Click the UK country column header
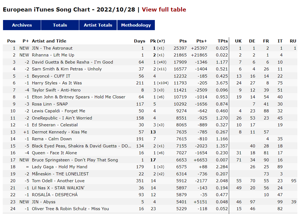Image resolution: width=299 pixels, height=214 pixels. coord(238,41)
